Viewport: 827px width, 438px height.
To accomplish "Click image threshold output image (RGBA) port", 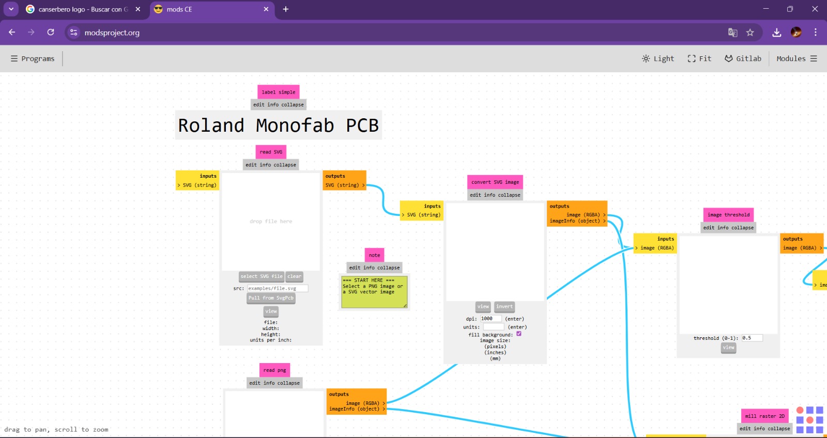I will pyautogui.click(x=802, y=248).
